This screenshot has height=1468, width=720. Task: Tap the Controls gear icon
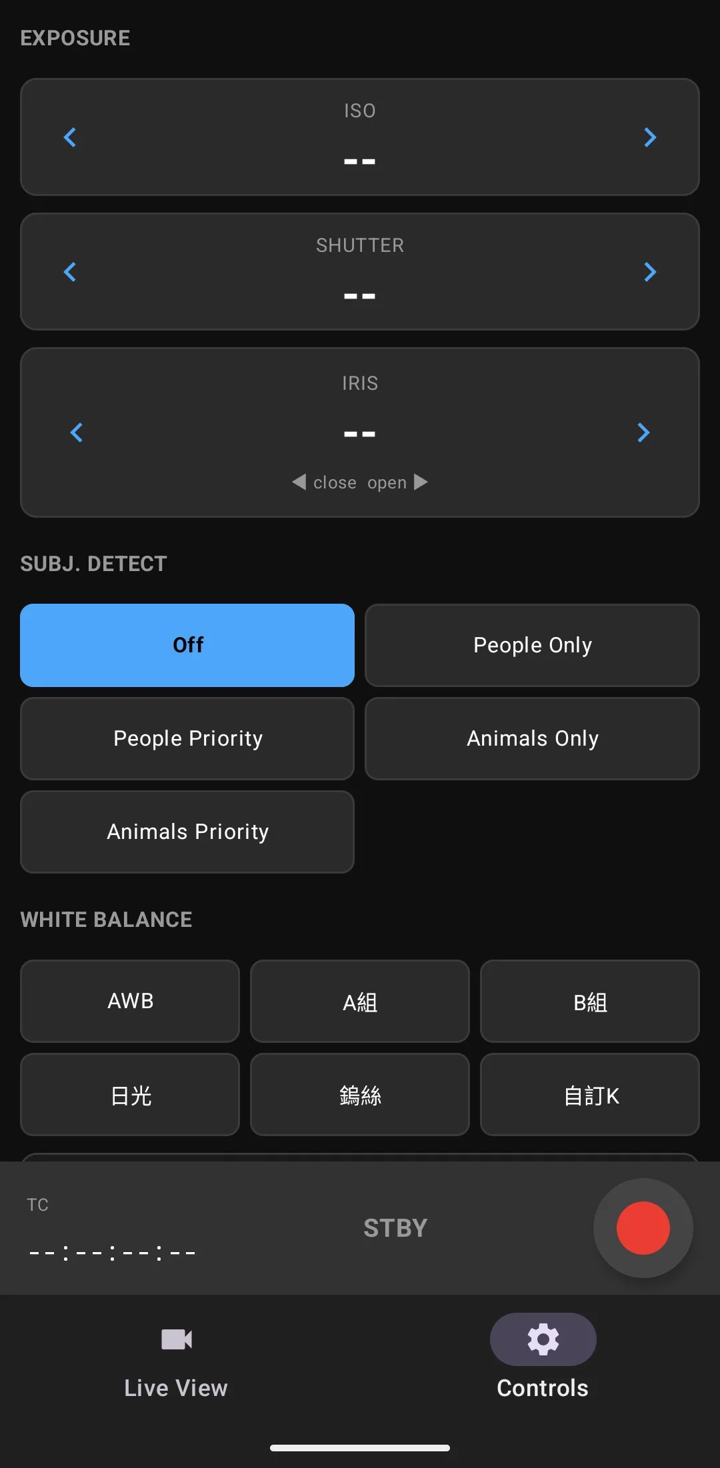(543, 1339)
